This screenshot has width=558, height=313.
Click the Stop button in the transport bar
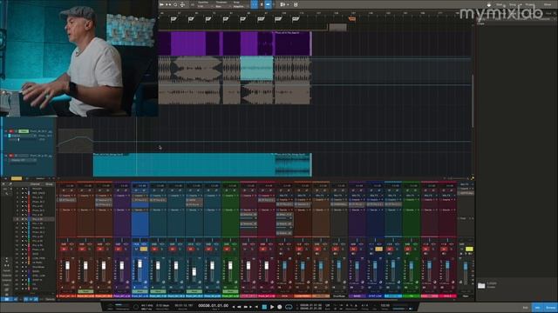(x=264, y=307)
